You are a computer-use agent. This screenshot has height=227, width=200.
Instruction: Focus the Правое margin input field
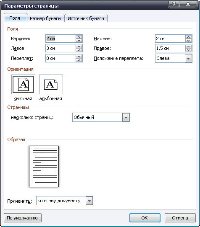coord(170,48)
